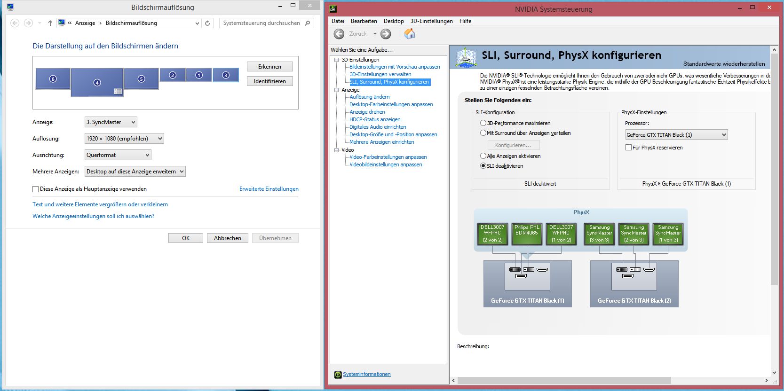Click the NVIDIA forward arrow button
The height and width of the screenshot is (391, 784).
click(x=386, y=34)
